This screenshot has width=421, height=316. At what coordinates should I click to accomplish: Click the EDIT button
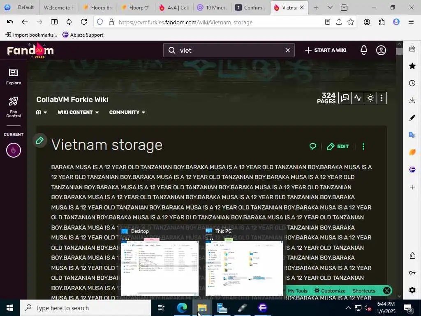pos(338,146)
